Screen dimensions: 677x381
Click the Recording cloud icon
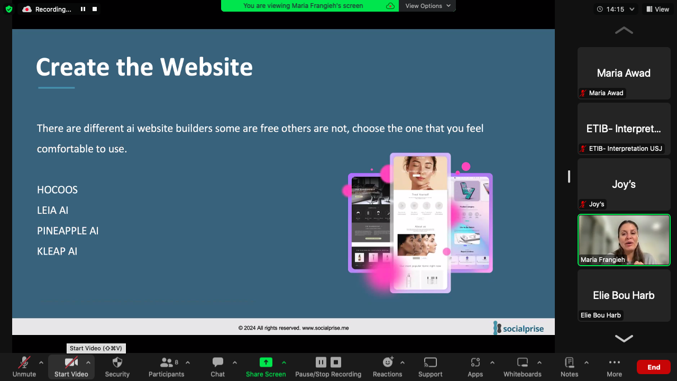pos(26,9)
